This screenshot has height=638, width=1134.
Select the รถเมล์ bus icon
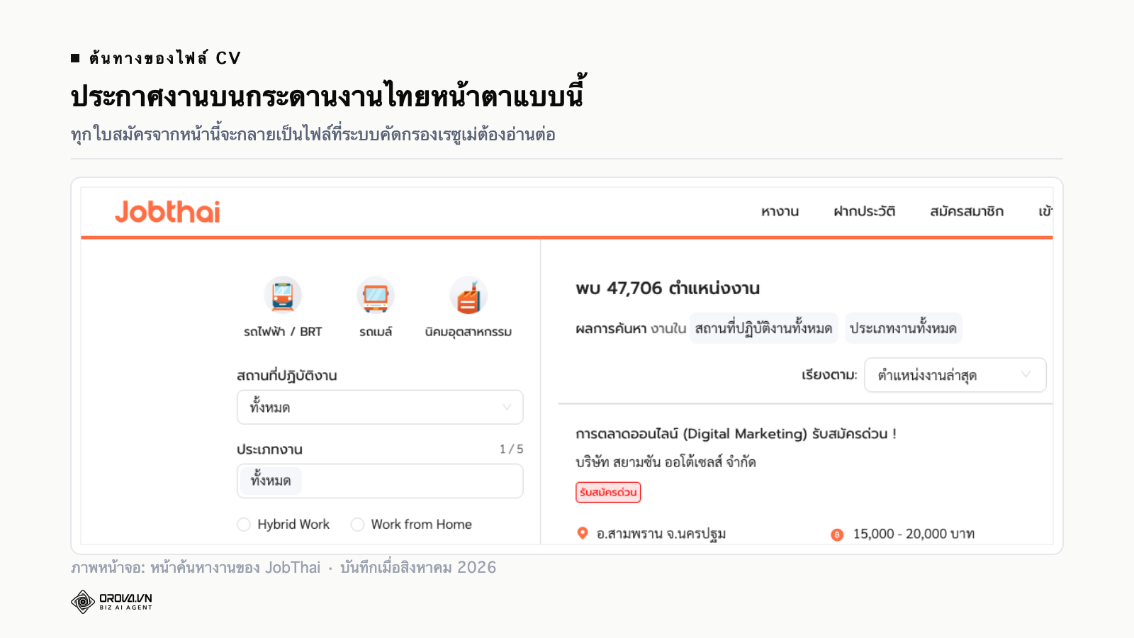click(376, 295)
